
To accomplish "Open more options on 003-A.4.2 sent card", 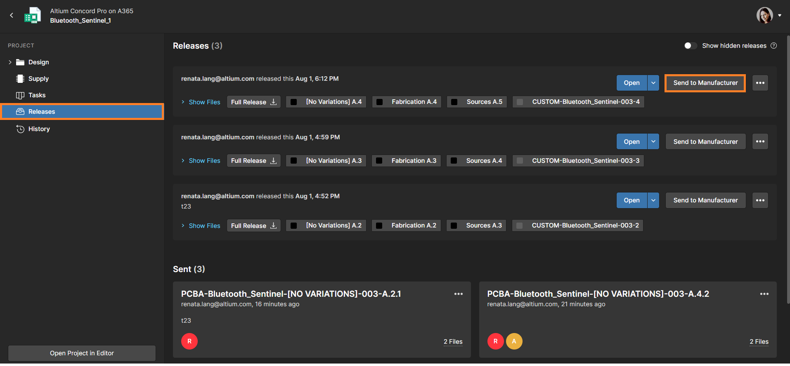I will tap(764, 294).
